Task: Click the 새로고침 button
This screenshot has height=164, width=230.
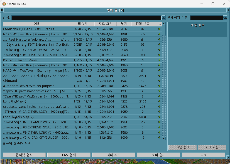Action: [212, 147]
